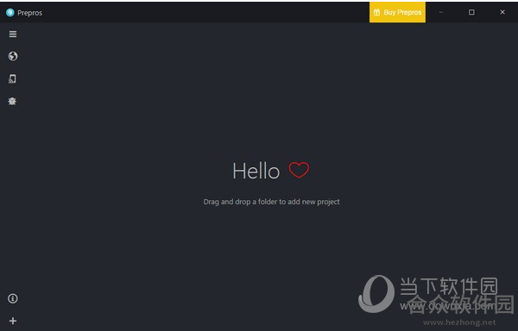The width and height of the screenshot is (518, 331).
Task: Add new project with the plus icon
Action: point(13,321)
